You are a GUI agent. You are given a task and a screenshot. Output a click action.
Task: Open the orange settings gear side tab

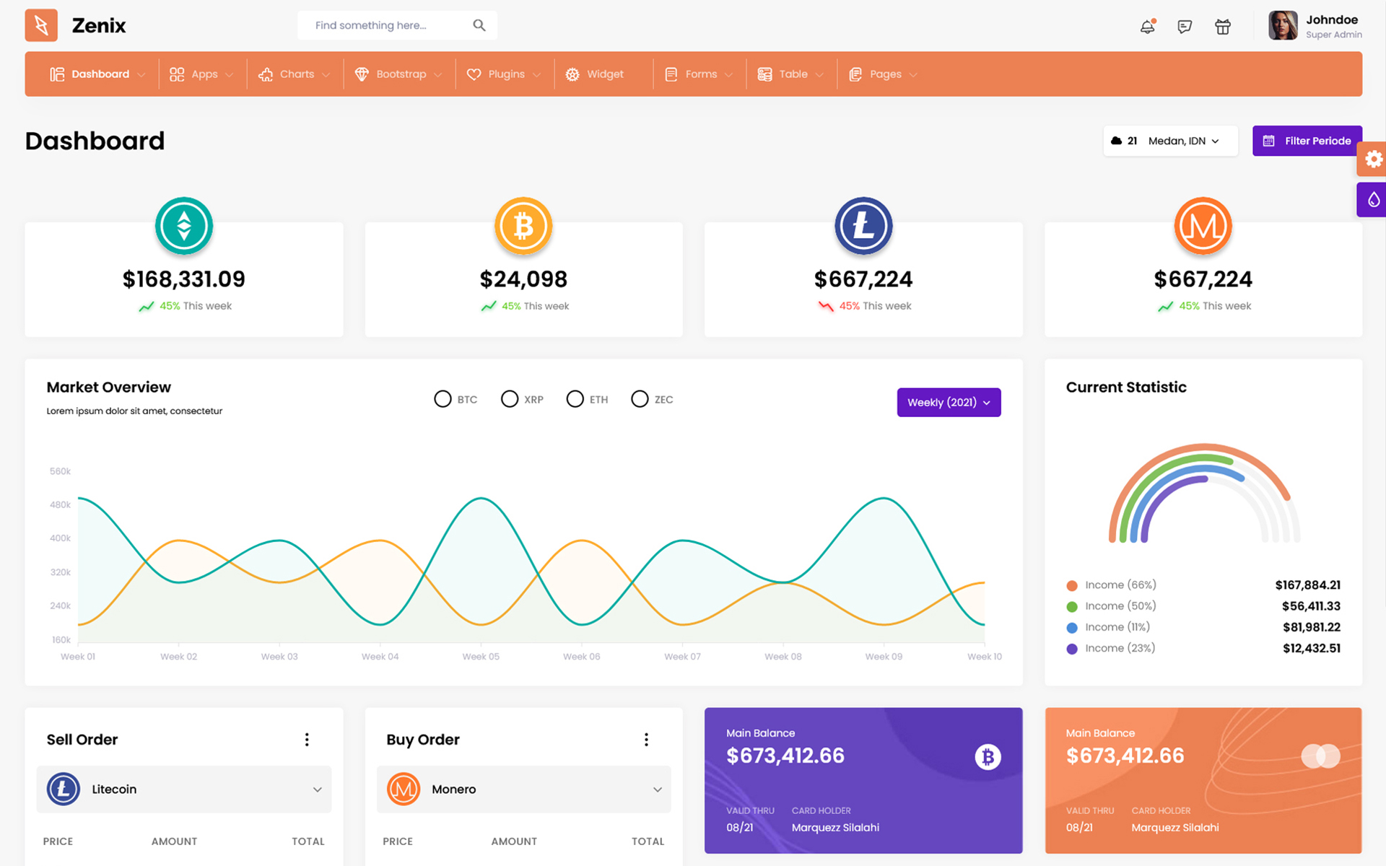coord(1373,159)
